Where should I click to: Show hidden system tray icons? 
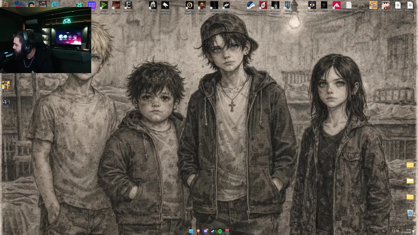pos(383,231)
